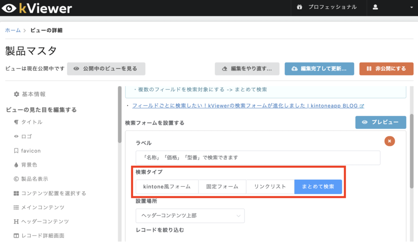Click eye icon in プレビュー button
The height and width of the screenshot is (246, 418).
point(365,122)
